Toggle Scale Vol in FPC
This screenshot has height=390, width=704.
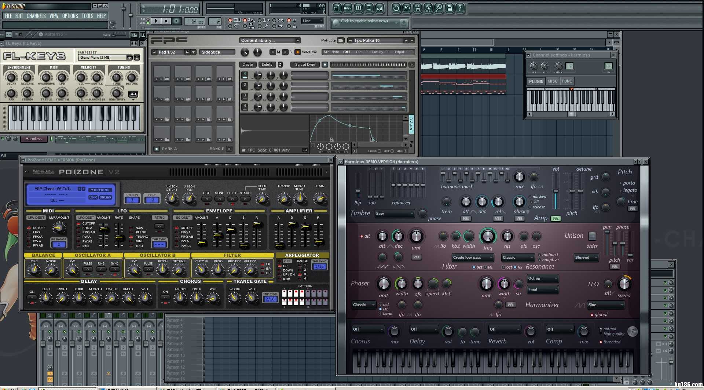298,52
